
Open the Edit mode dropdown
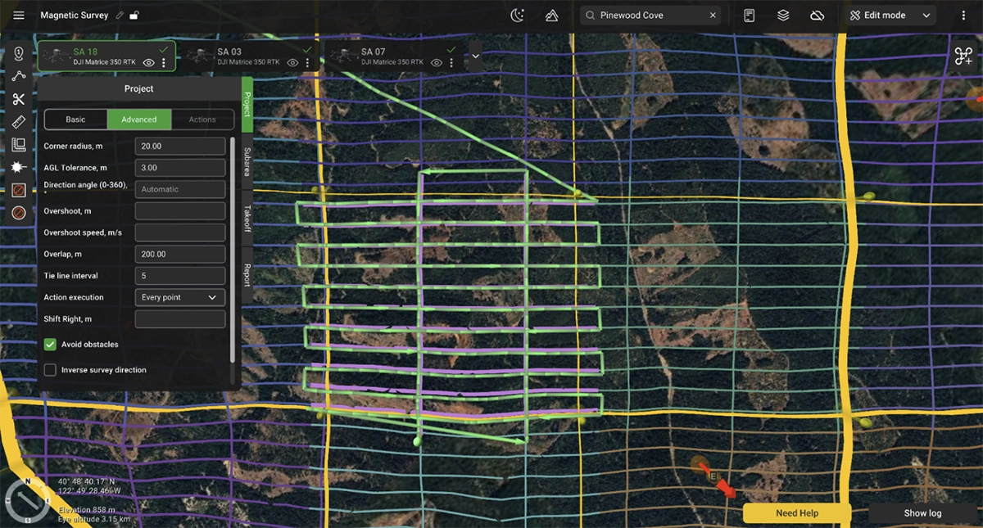point(890,16)
